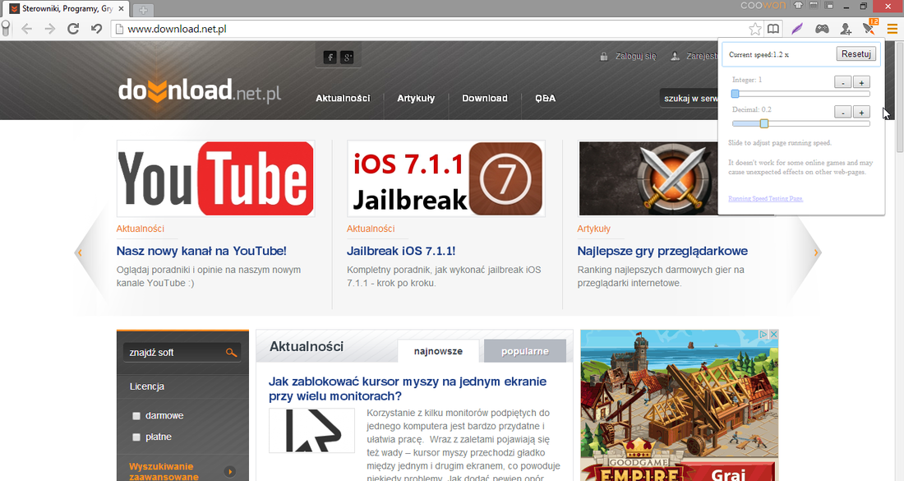This screenshot has height=481, width=904.
Task: Decrease Integer speed with minus button
Action: (843, 82)
